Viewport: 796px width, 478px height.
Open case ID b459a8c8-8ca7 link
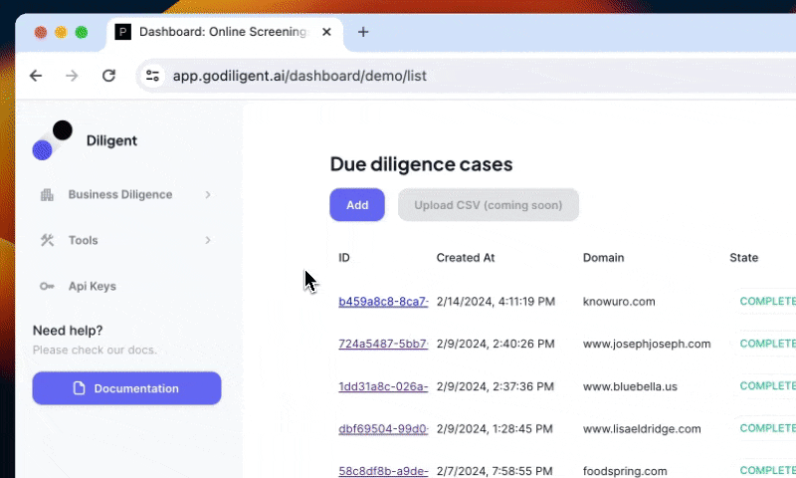click(383, 301)
